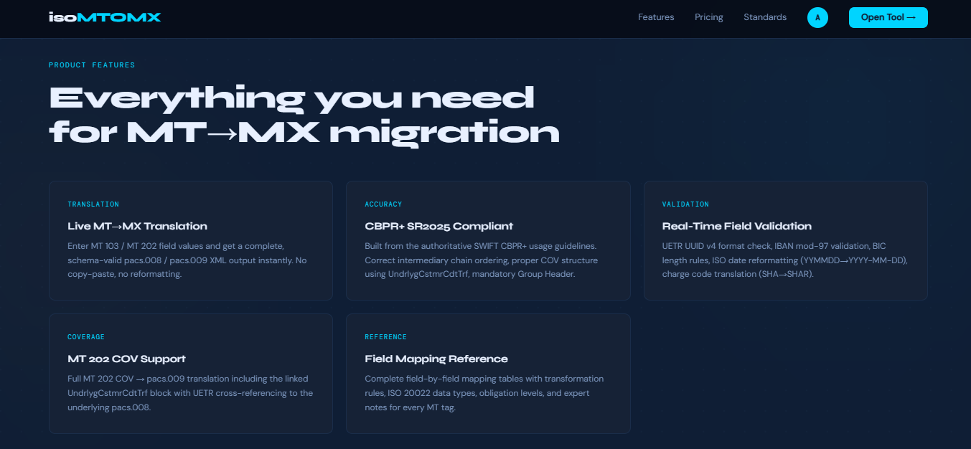Select the Live MT→MX Translation card title
This screenshot has width=971, height=449.
(x=137, y=226)
